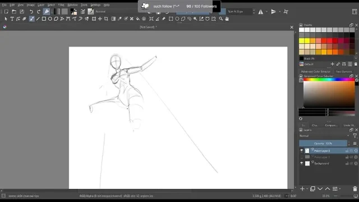This screenshot has height=202, width=359.
Task: Undo the last stroke
Action: pos(31,12)
